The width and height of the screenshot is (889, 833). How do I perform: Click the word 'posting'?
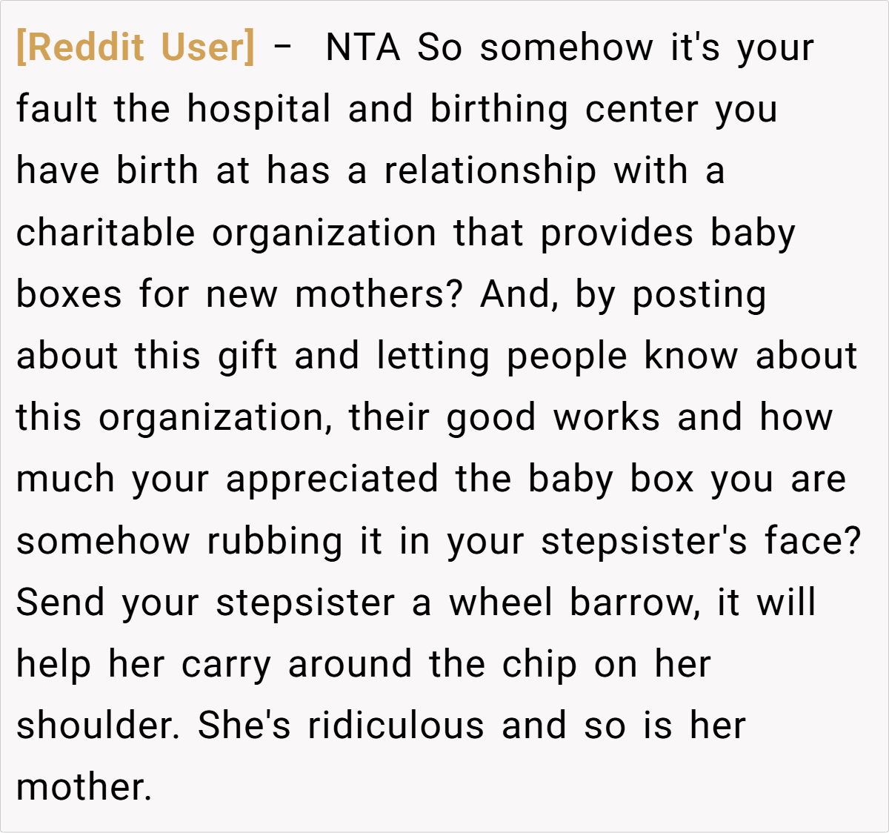pos(699,294)
